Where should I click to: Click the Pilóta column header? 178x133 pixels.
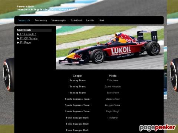click(113, 76)
